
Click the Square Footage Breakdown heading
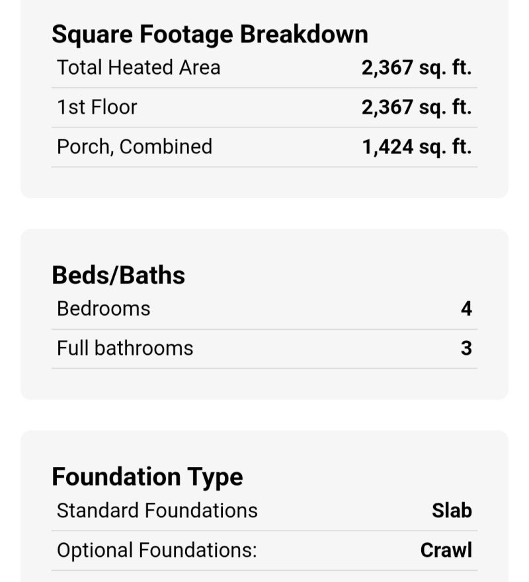pyautogui.click(x=210, y=34)
